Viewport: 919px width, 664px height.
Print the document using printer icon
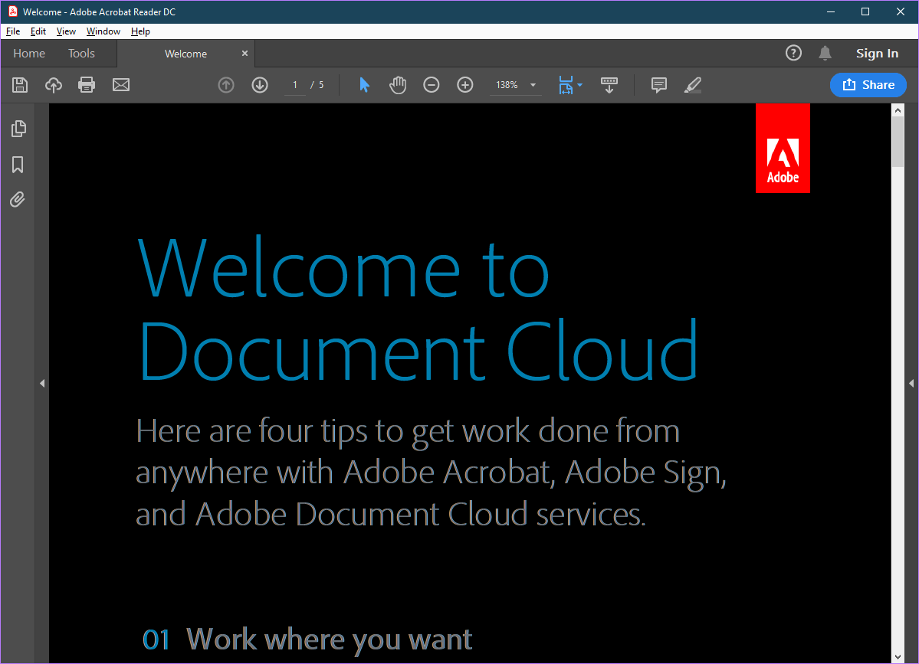(87, 85)
